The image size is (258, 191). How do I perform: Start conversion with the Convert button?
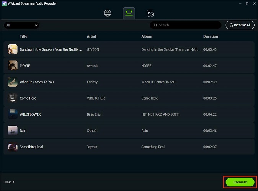(x=240, y=182)
